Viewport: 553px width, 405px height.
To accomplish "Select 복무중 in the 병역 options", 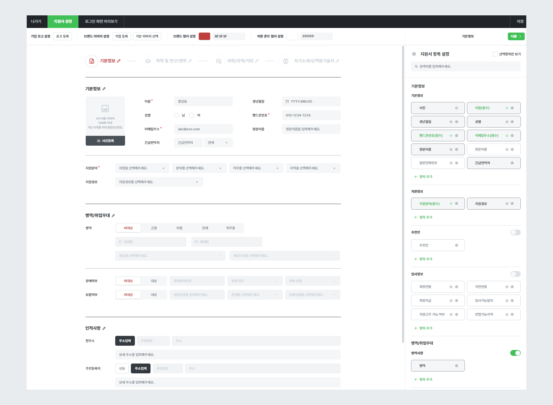I will [x=230, y=228].
